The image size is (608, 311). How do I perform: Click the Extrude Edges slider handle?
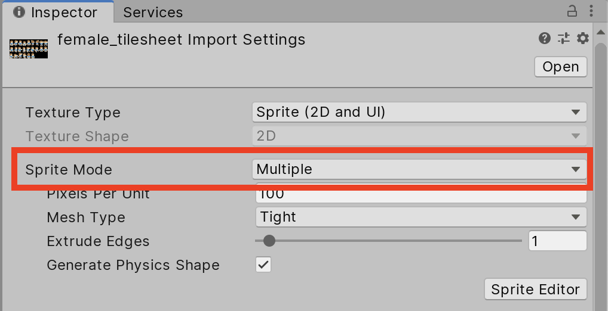point(269,241)
